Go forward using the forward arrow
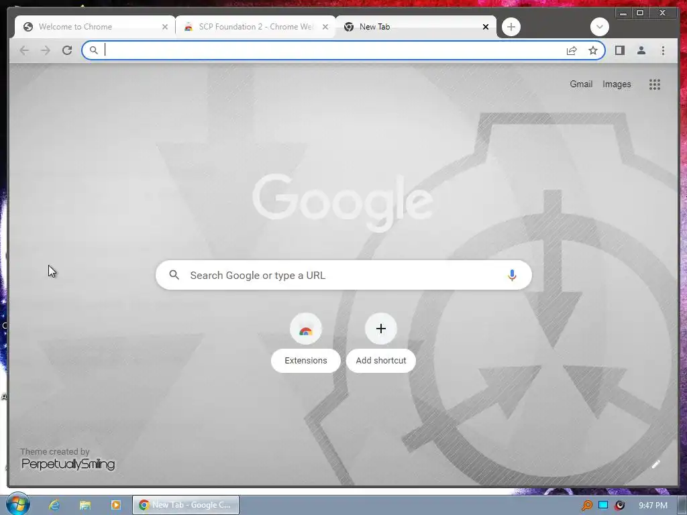687x515 pixels. point(46,50)
